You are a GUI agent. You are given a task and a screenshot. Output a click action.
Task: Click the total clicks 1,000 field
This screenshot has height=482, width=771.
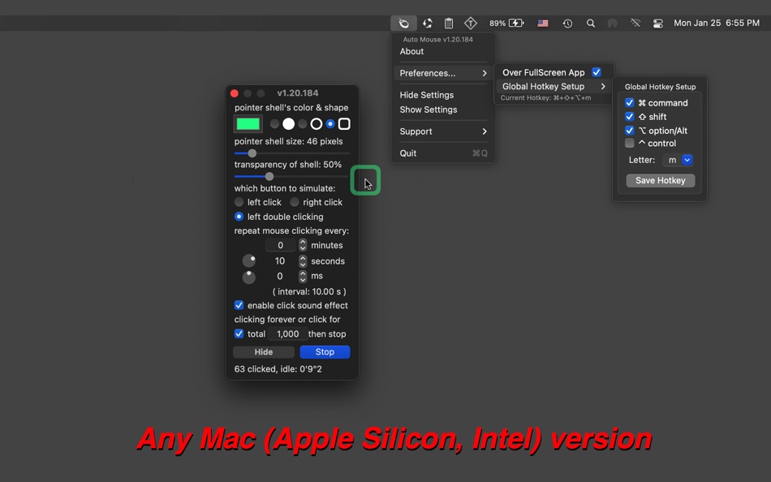pyautogui.click(x=287, y=334)
